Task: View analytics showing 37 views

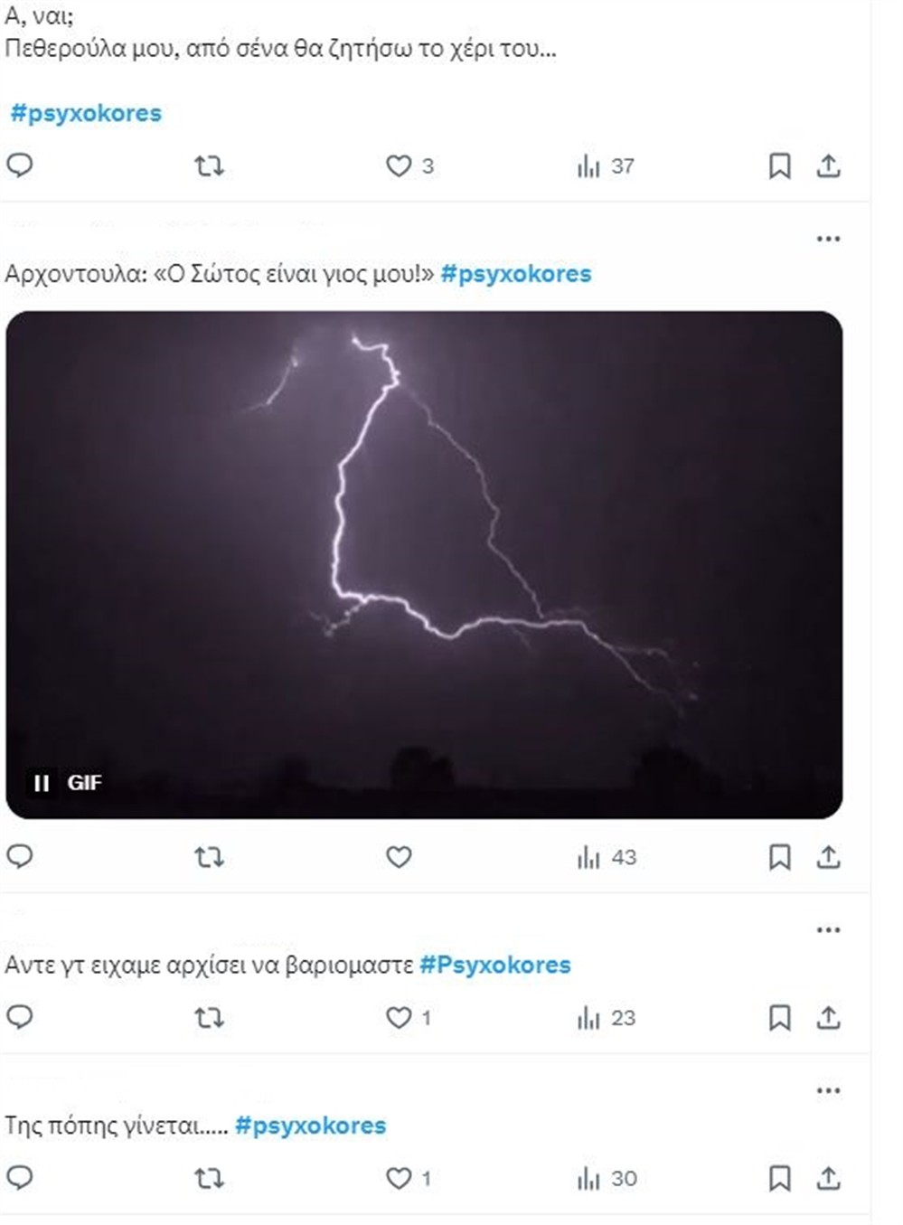Action: click(x=588, y=165)
